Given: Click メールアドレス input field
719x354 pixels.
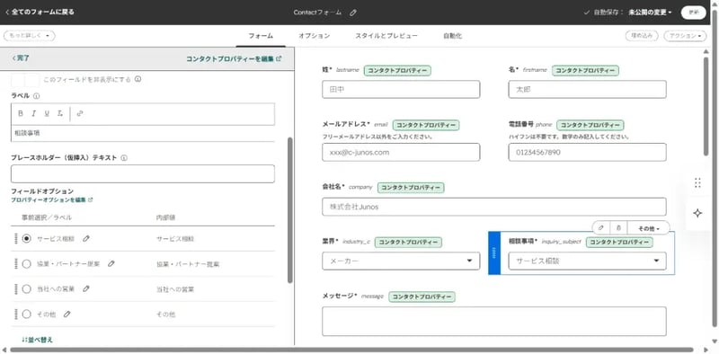Looking at the screenshot, I should coord(401,152).
